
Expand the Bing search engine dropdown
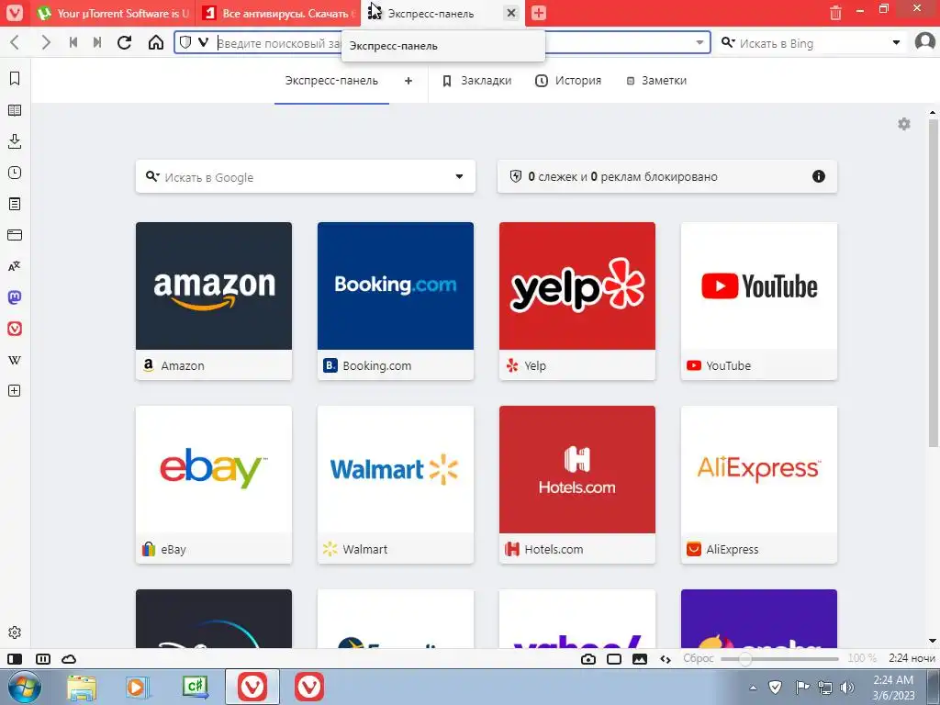pyautogui.click(x=896, y=42)
